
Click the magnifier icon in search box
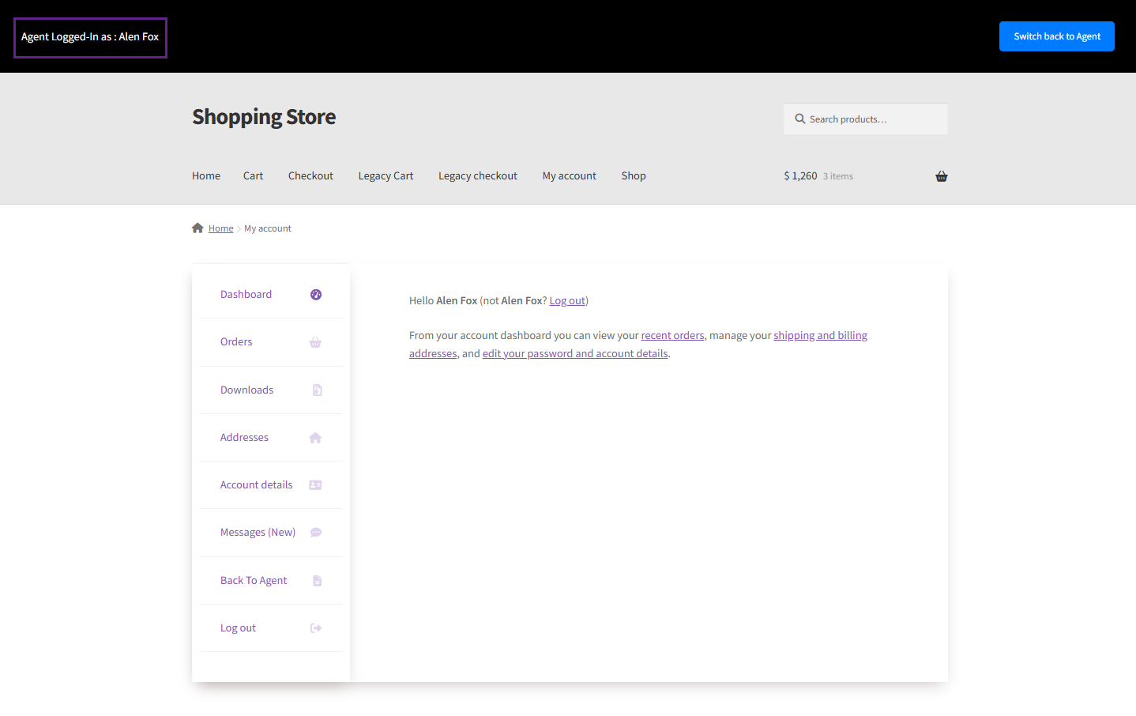pyautogui.click(x=800, y=119)
